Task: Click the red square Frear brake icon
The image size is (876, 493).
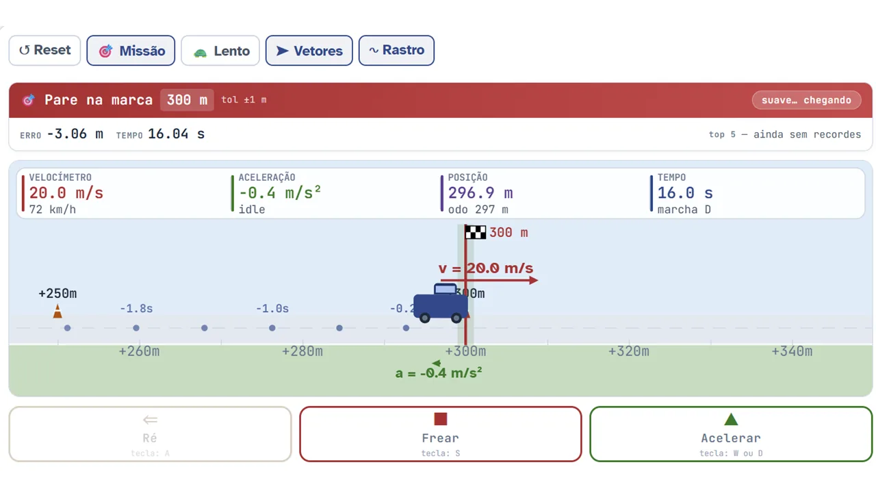Action: point(441,419)
